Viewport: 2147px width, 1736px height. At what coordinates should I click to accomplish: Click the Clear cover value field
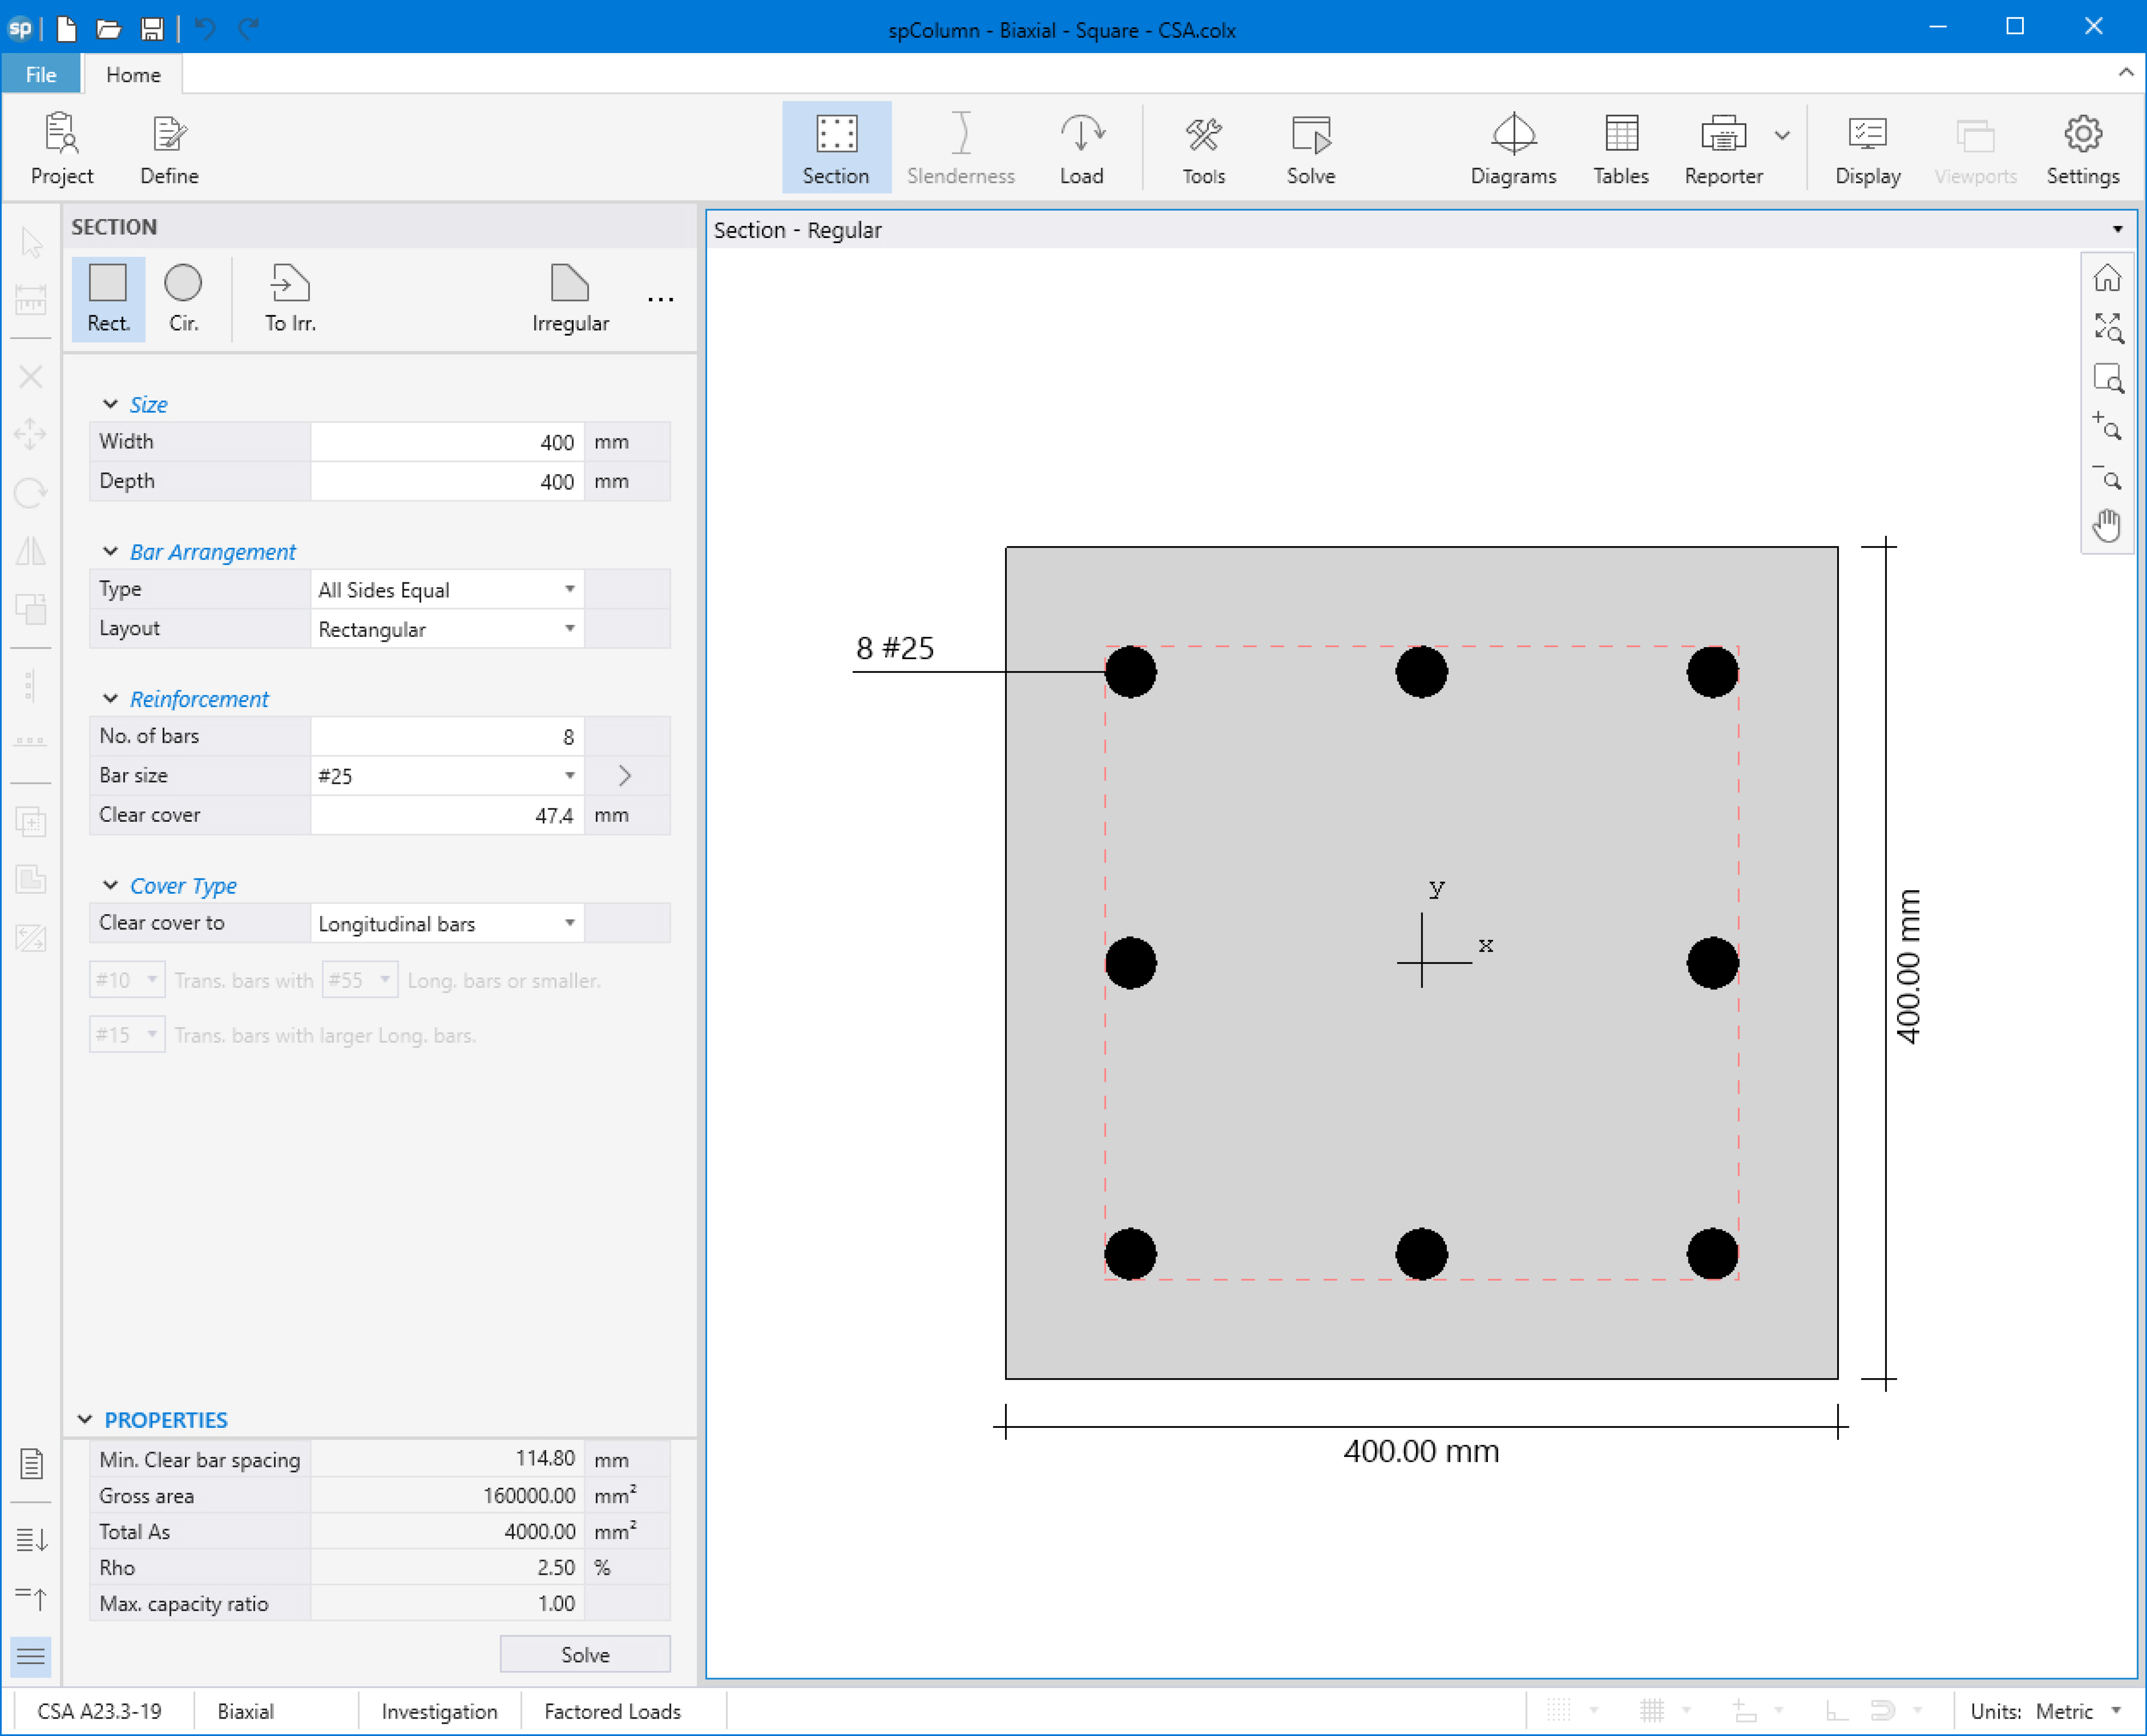click(x=447, y=816)
